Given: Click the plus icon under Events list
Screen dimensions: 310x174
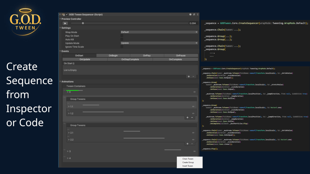Looking at the screenshot, I should pos(189,77).
